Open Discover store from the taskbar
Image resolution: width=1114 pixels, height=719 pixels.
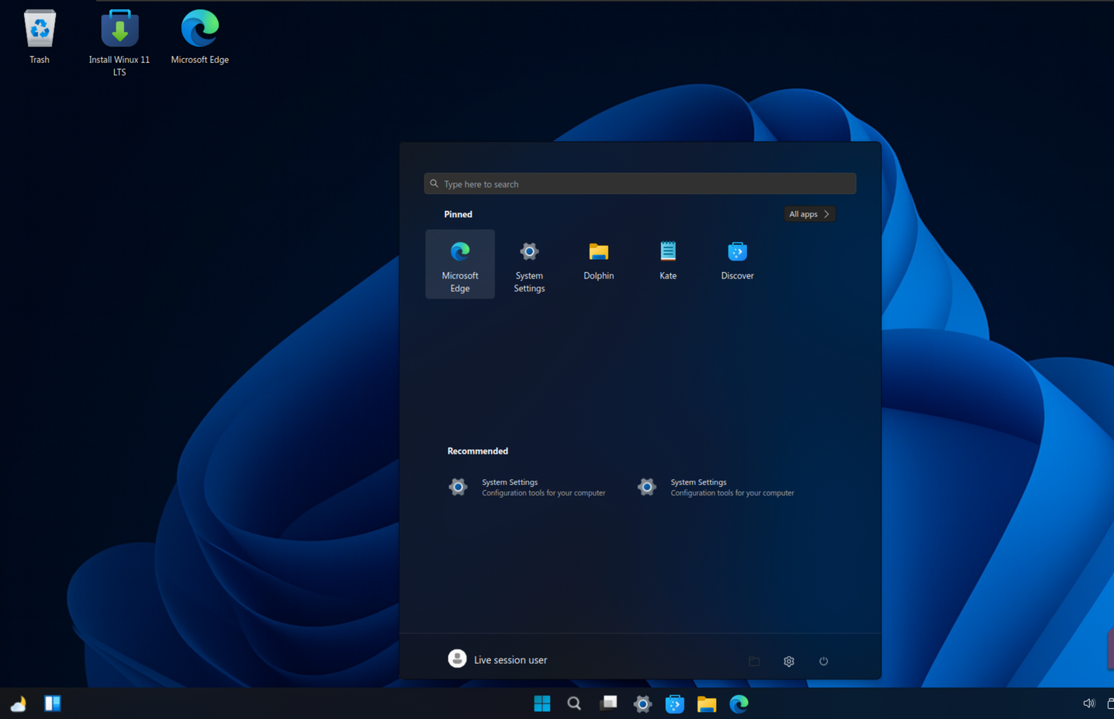tap(674, 703)
